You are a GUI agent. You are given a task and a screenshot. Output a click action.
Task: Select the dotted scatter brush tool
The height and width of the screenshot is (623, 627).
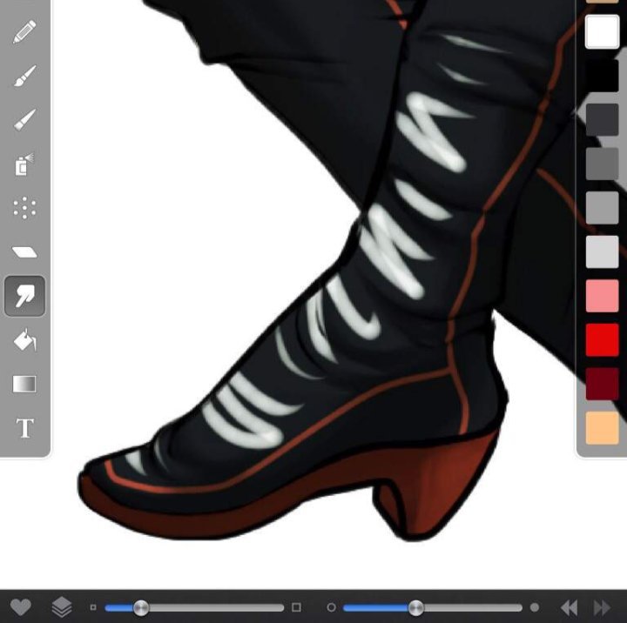tap(24, 208)
